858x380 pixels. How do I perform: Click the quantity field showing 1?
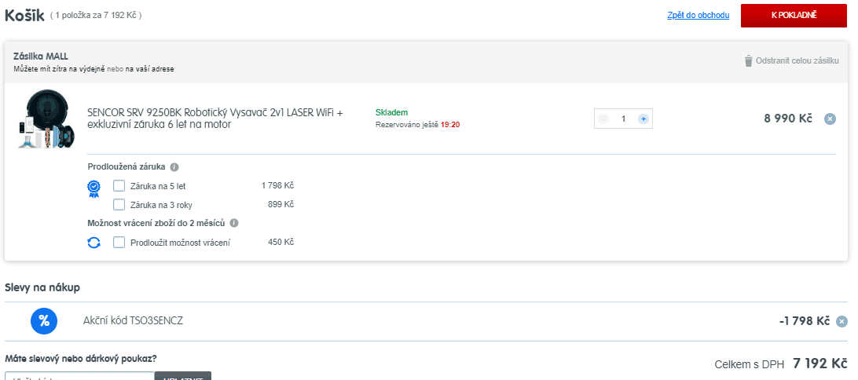tap(623, 119)
